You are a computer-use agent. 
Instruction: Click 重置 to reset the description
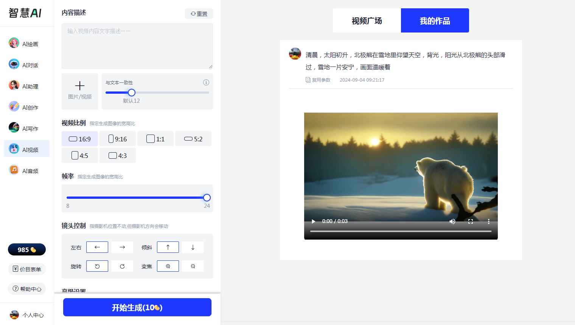(x=199, y=13)
